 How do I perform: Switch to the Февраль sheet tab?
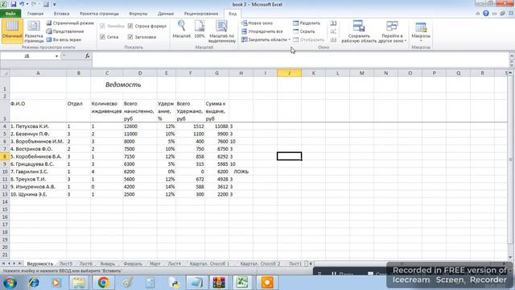(133, 263)
